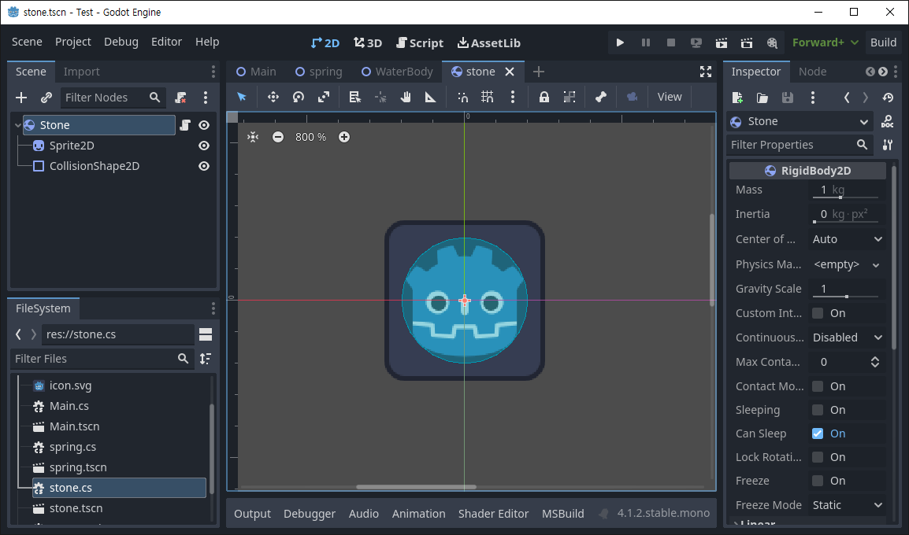The image size is (909, 535).
Task: Hide the CollisionShape2D node
Action: tap(204, 166)
